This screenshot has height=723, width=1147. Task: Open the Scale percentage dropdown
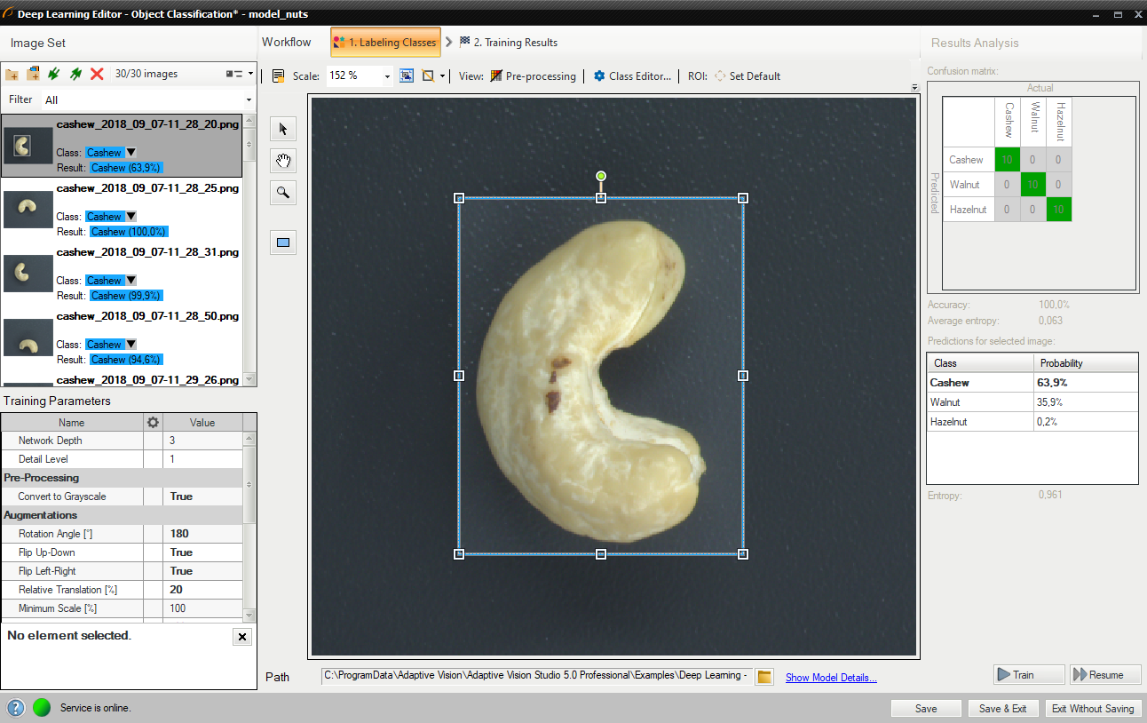pos(387,76)
